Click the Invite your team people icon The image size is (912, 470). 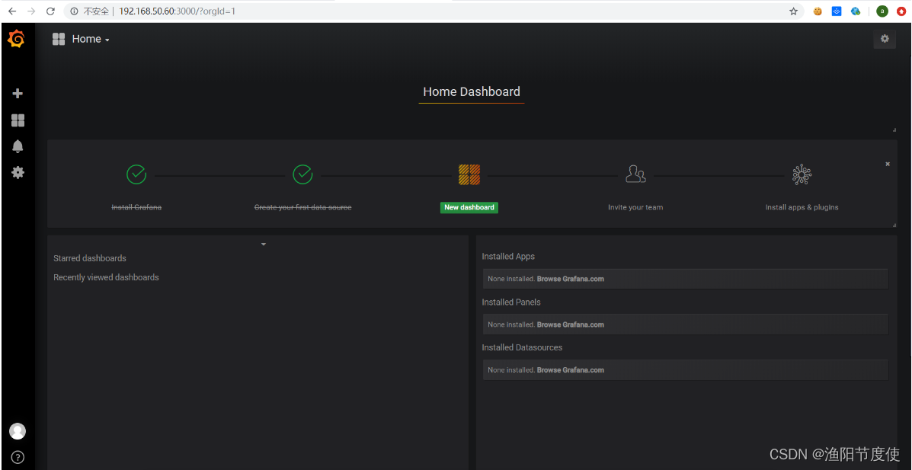635,174
